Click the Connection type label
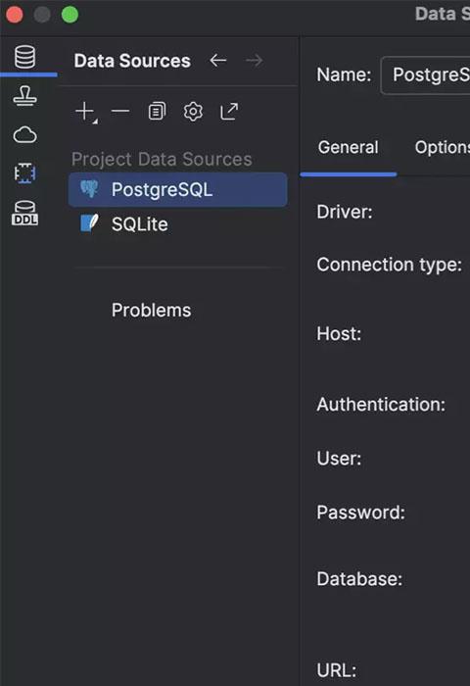This screenshot has height=686, width=470. (389, 265)
